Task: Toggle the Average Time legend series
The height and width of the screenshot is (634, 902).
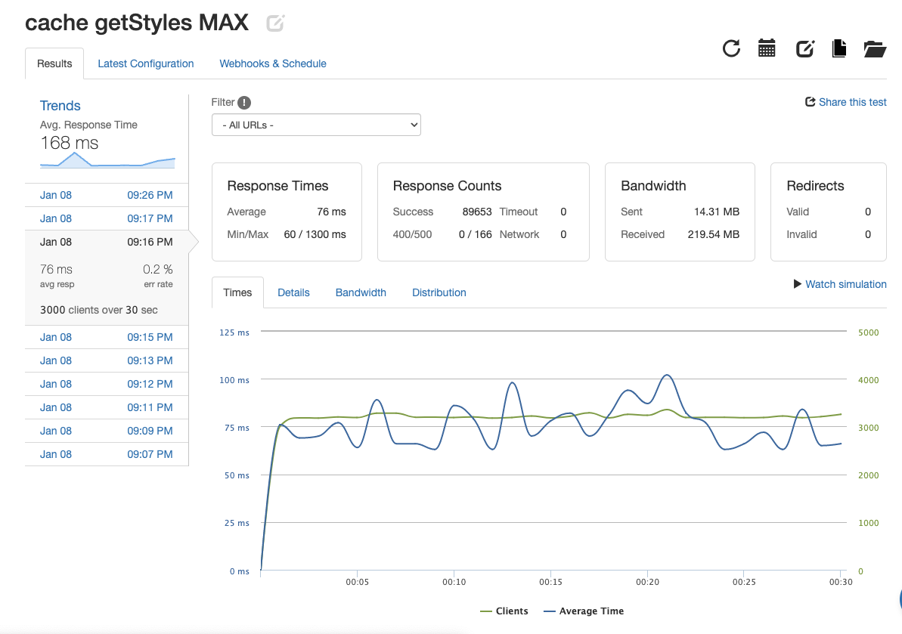Action: (x=583, y=611)
